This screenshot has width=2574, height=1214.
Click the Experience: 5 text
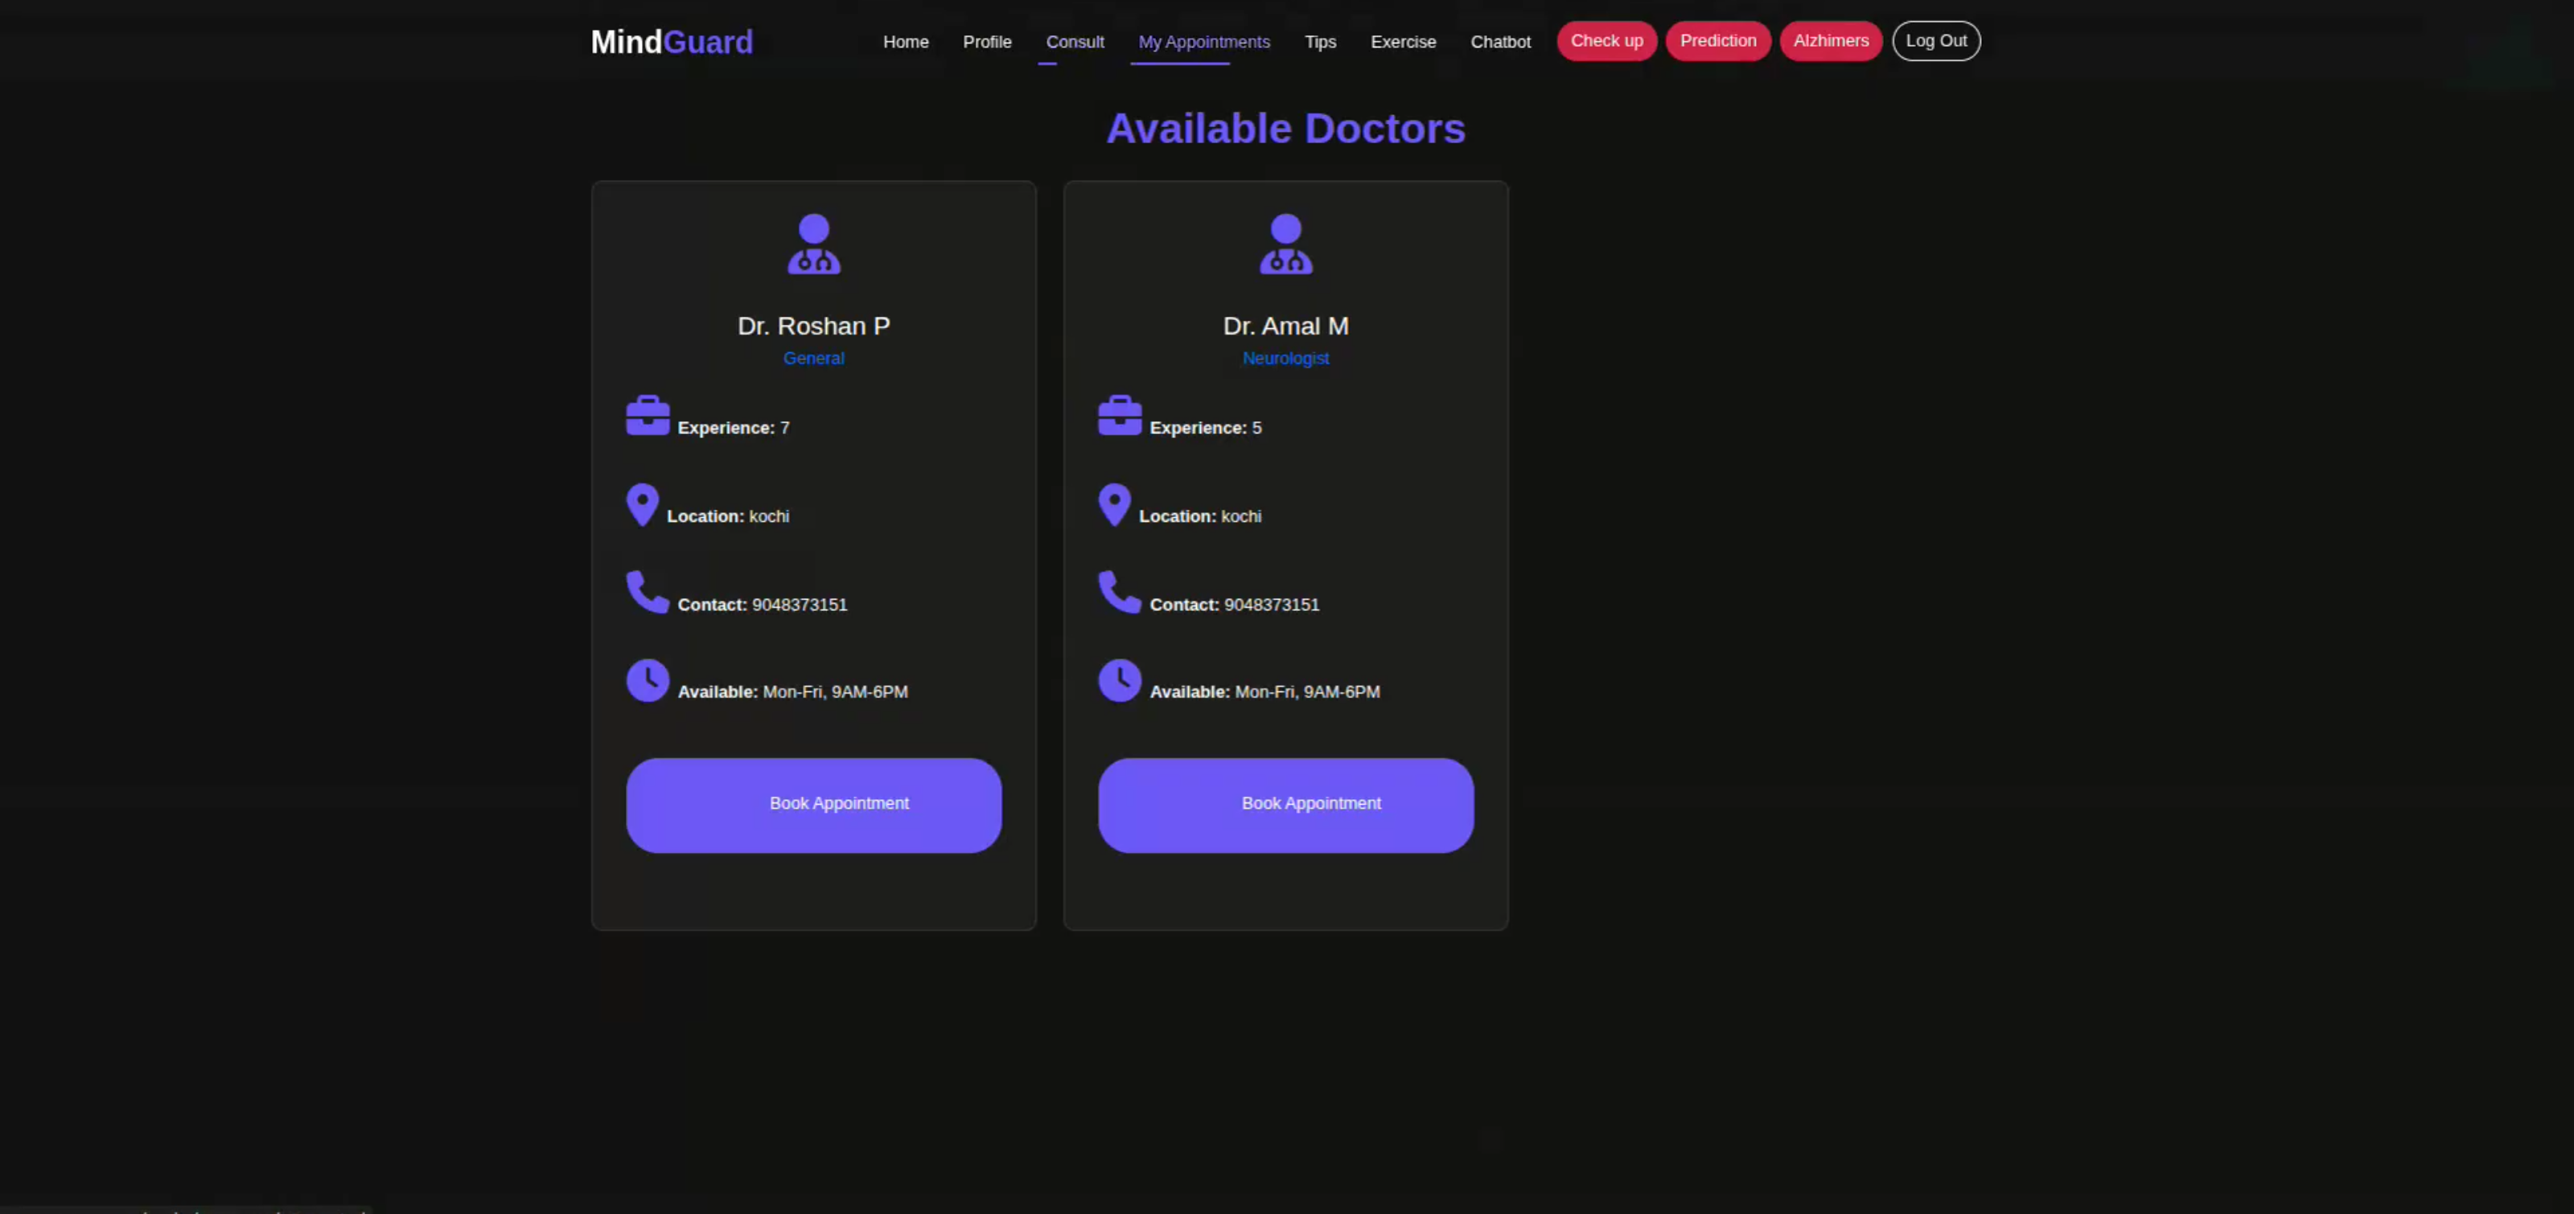pyautogui.click(x=1205, y=429)
